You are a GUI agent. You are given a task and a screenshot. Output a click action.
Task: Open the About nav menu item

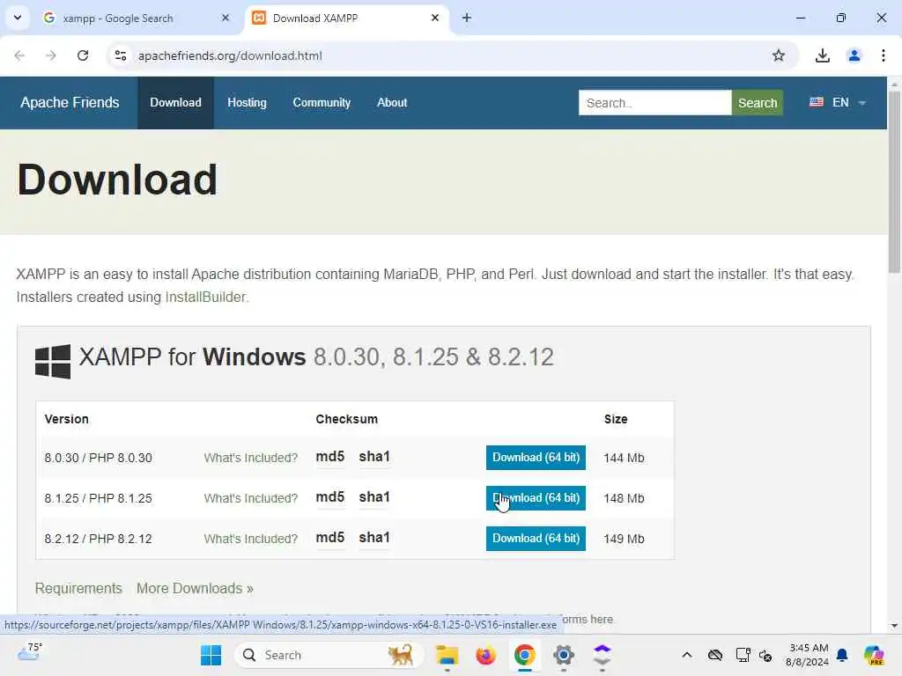click(x=392, y=102)
